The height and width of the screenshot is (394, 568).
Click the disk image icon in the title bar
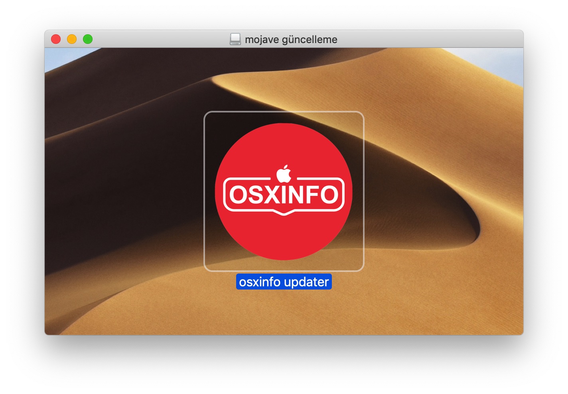[x=235, y=39]
